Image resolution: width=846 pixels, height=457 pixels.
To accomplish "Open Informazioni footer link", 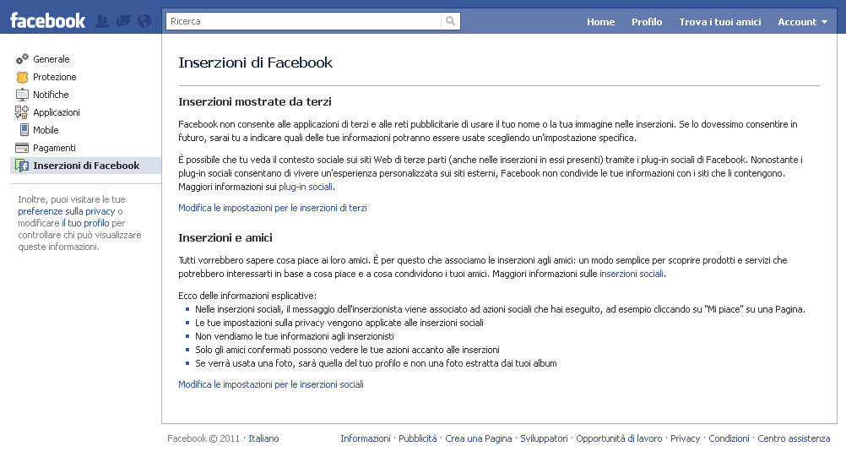I will coord(366,438).
